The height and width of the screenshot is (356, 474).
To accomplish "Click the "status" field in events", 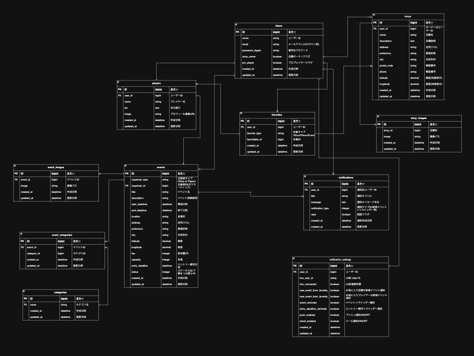I will (x=135, y=272).
